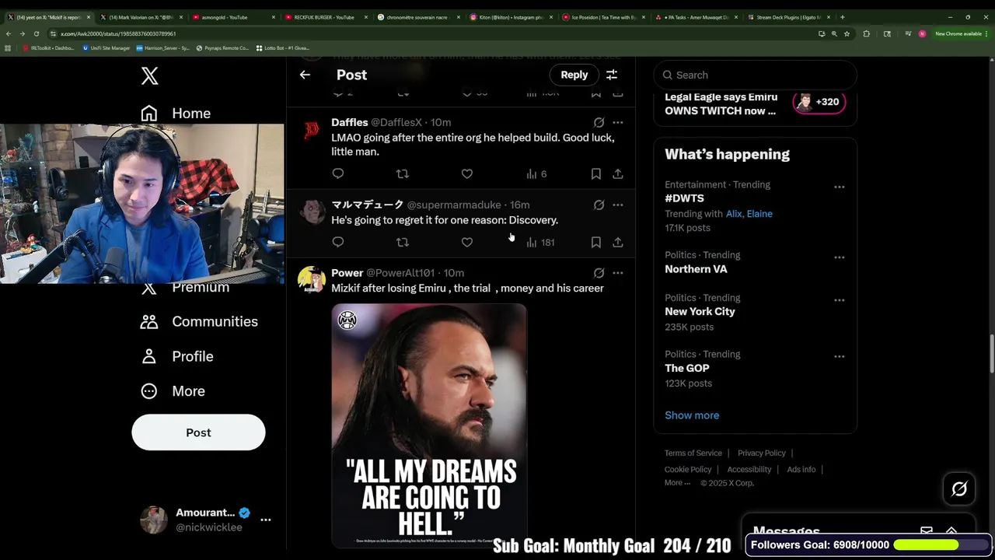Screen dimensions: 995x560
Task: Bookmark the Daffles comment
Action: tap(595, 173)
